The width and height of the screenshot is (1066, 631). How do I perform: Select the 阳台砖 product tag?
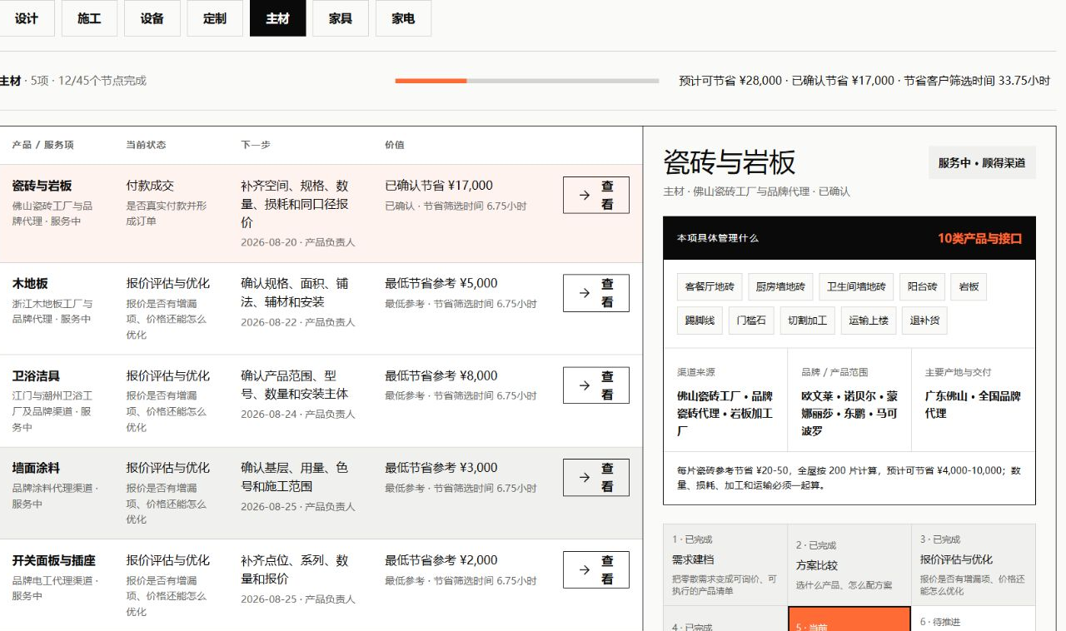pos(922,287)
